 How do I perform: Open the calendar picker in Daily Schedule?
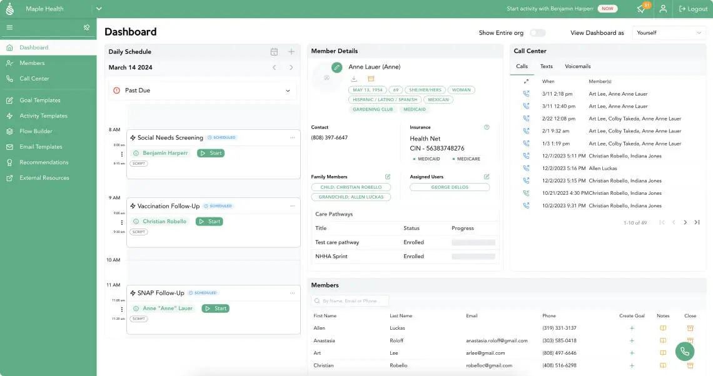pos(274,52)
